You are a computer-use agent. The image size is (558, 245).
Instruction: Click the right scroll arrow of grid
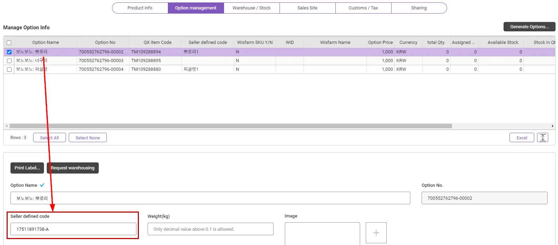pyautogui.click(x=552, y=126)
